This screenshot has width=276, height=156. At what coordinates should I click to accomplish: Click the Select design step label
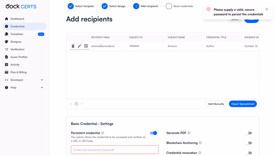click(117, 6)
